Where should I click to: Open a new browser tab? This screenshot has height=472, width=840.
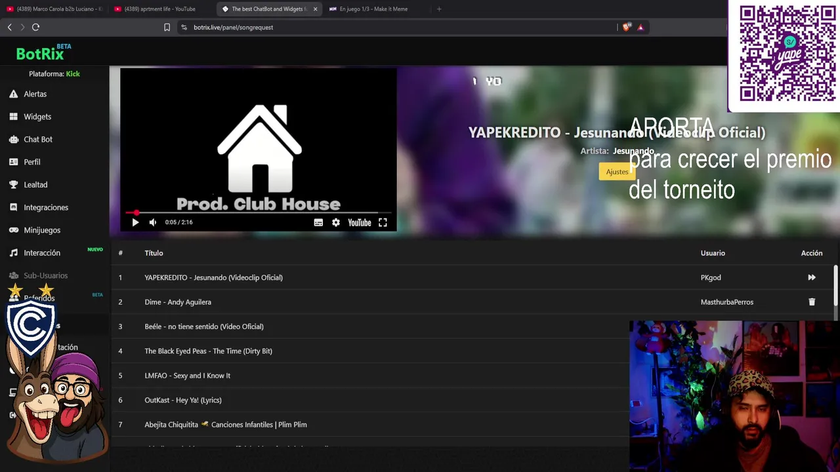[x=439, y=9]
